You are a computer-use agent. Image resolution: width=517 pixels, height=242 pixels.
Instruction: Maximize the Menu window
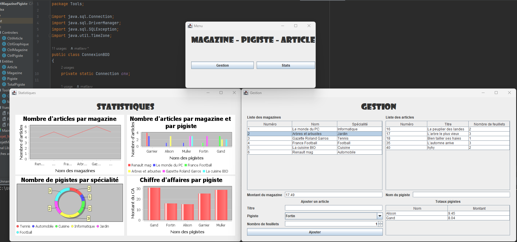(296, 26)
